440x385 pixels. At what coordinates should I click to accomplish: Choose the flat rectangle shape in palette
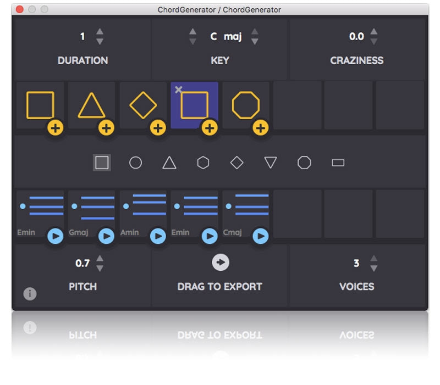338,163
